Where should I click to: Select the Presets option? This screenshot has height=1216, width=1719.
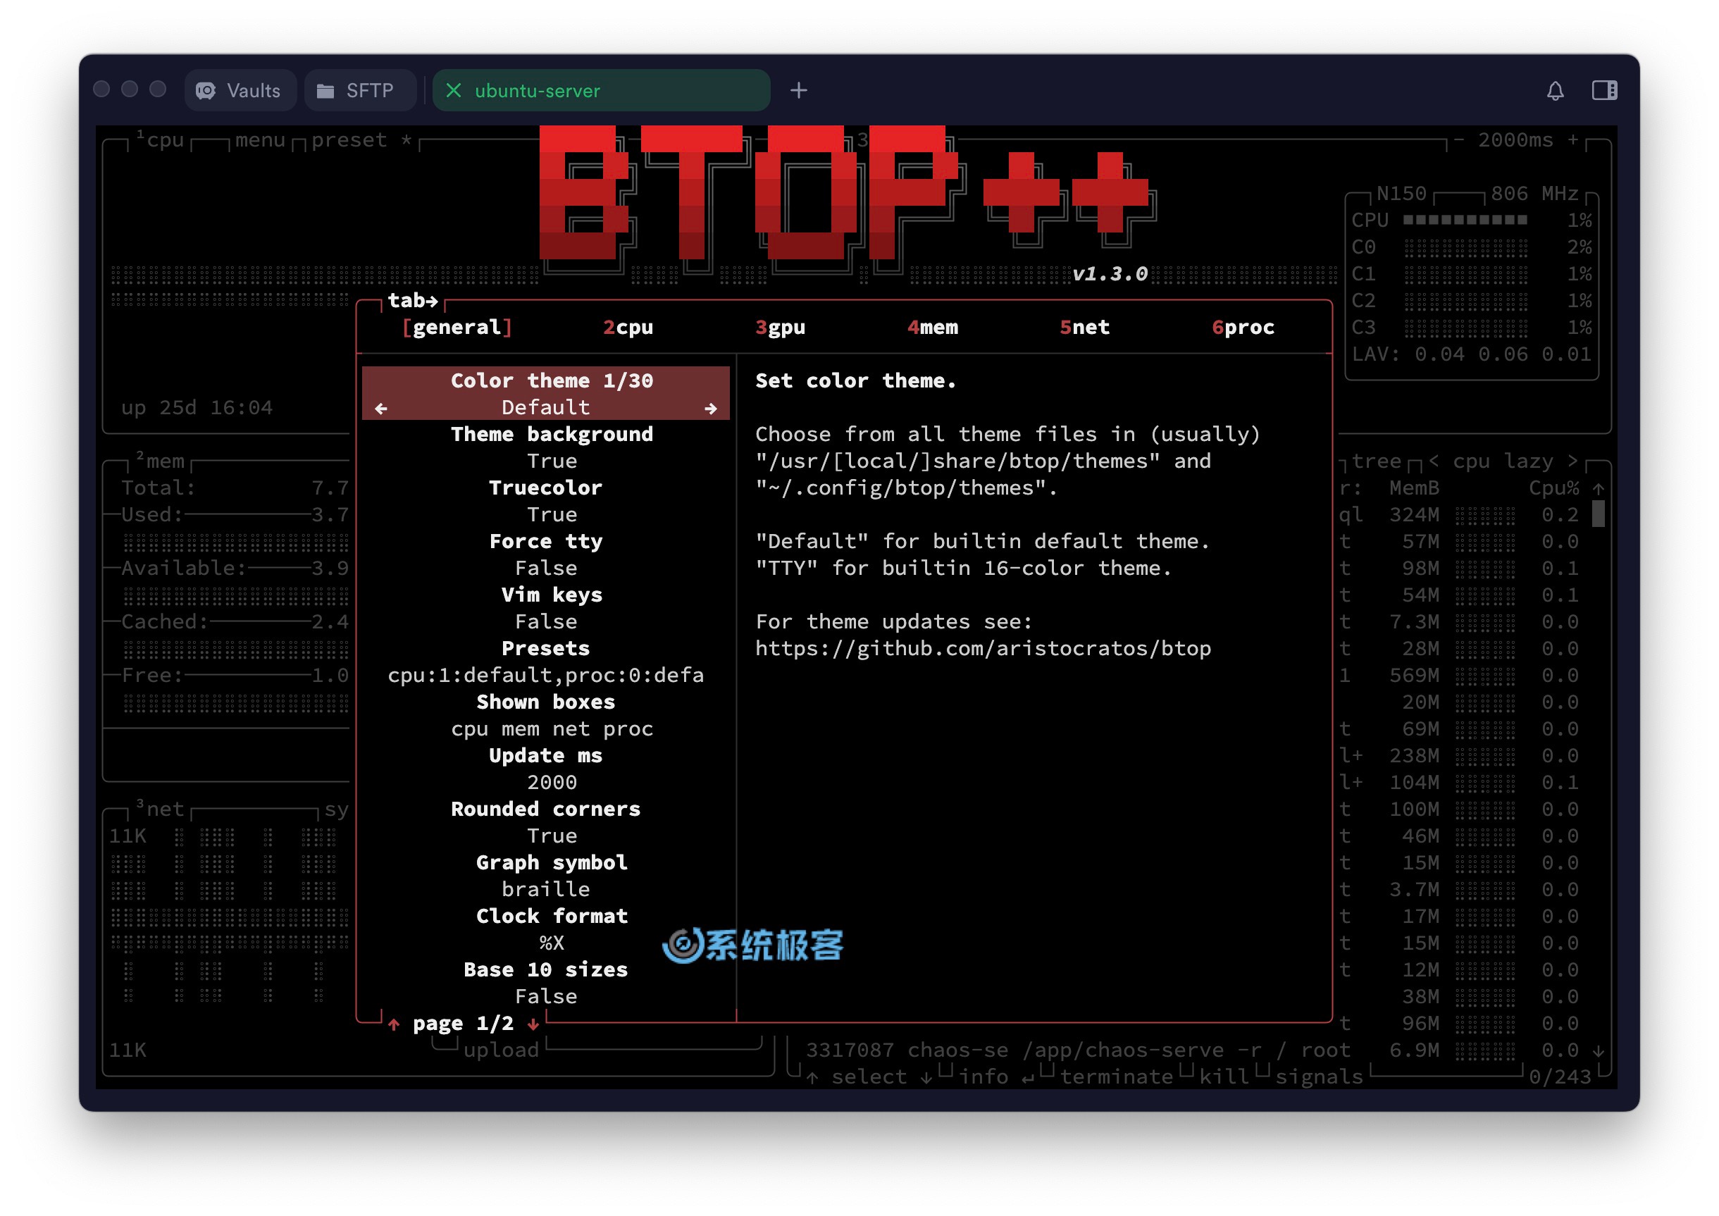546,661
